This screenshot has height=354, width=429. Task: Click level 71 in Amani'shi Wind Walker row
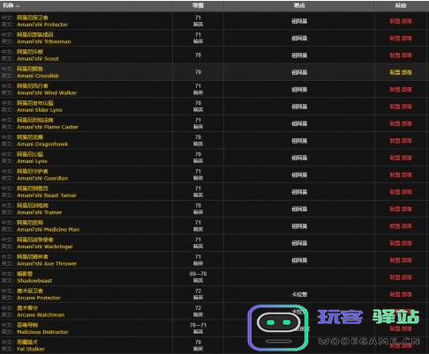pyautogui.click(x=198, y=86)
